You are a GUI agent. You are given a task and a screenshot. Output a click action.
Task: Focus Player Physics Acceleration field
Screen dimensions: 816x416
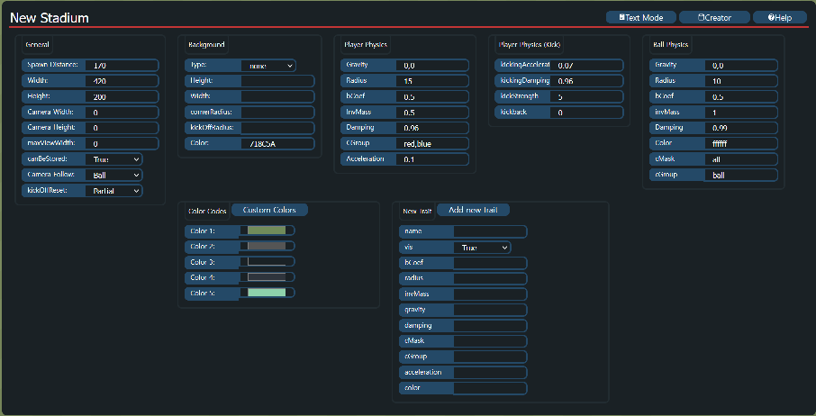point(432,159)
